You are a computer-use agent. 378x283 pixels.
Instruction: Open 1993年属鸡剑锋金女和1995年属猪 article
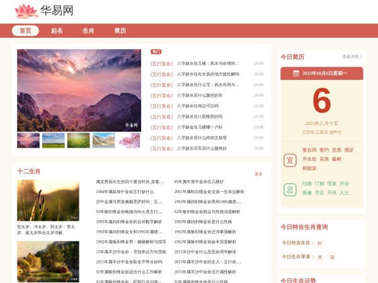(x=129, y=231)
